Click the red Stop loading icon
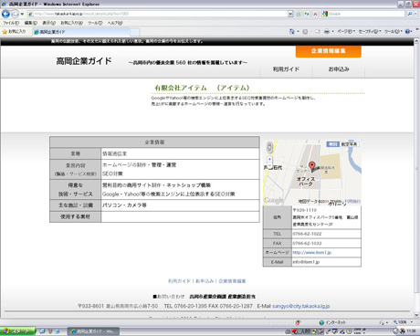This screenshot has width=420, height=336. pos(315,14)
